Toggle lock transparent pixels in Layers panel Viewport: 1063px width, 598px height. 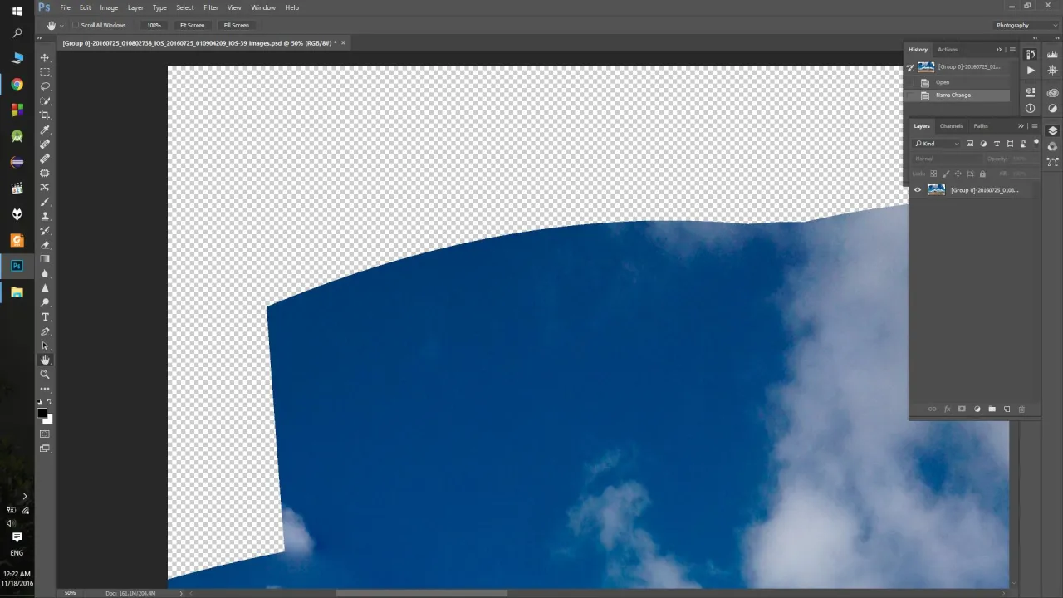(x=933, y=174)
